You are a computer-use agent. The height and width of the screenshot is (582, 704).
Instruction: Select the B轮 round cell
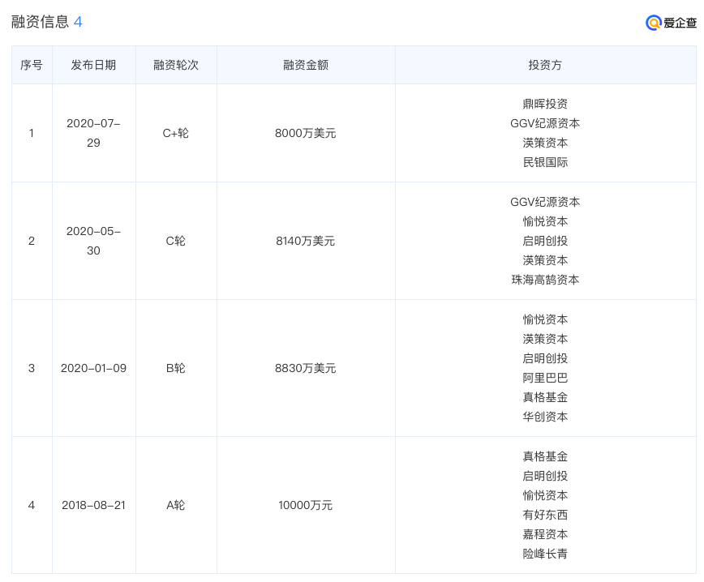point(175,368)
